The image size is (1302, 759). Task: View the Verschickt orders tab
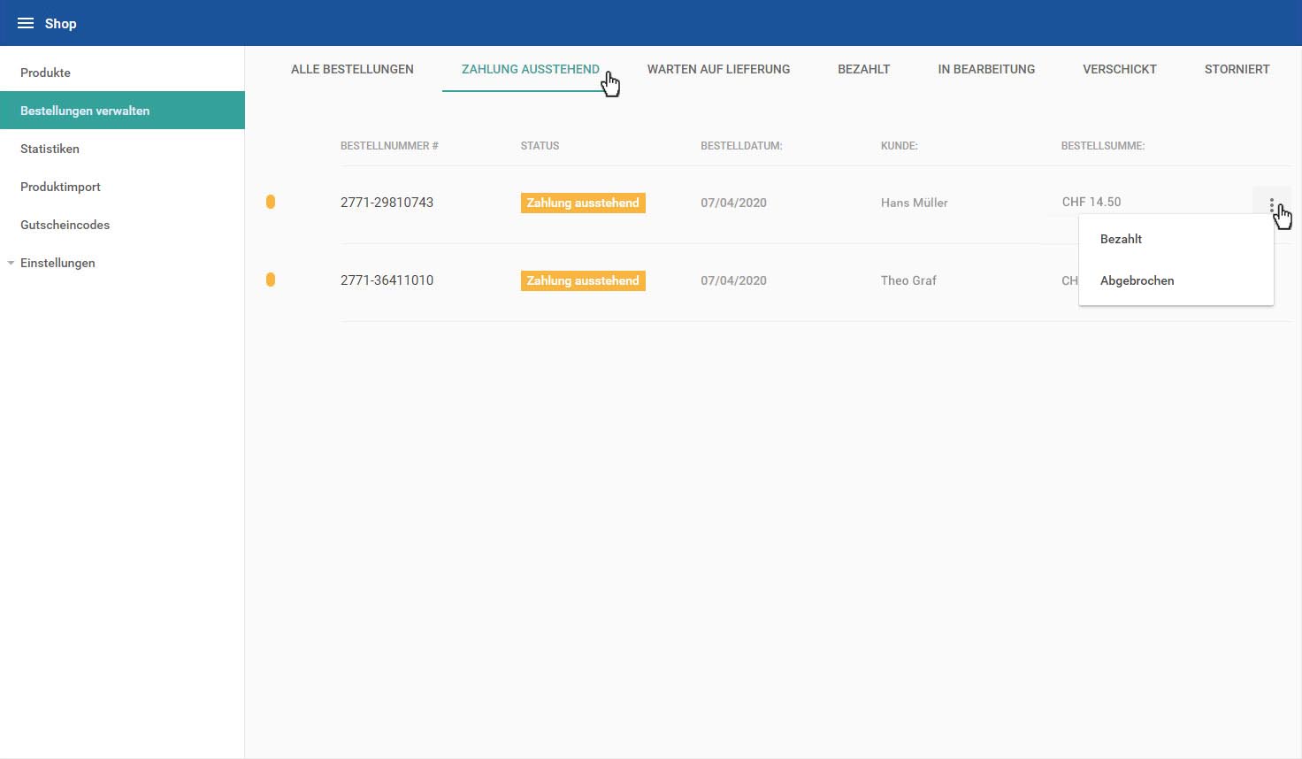pos(1120,69)
